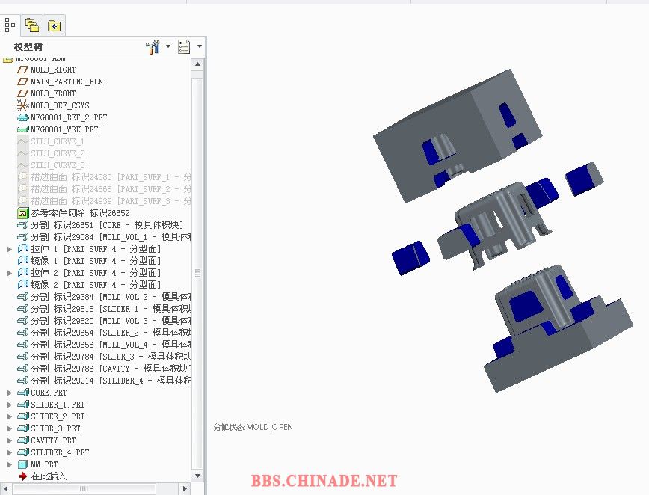Select 分割 标识29384 MOLD_VOL_2 split icon
Image resolution: width=649 pixels, height=495 pixels.
[22, 297]
